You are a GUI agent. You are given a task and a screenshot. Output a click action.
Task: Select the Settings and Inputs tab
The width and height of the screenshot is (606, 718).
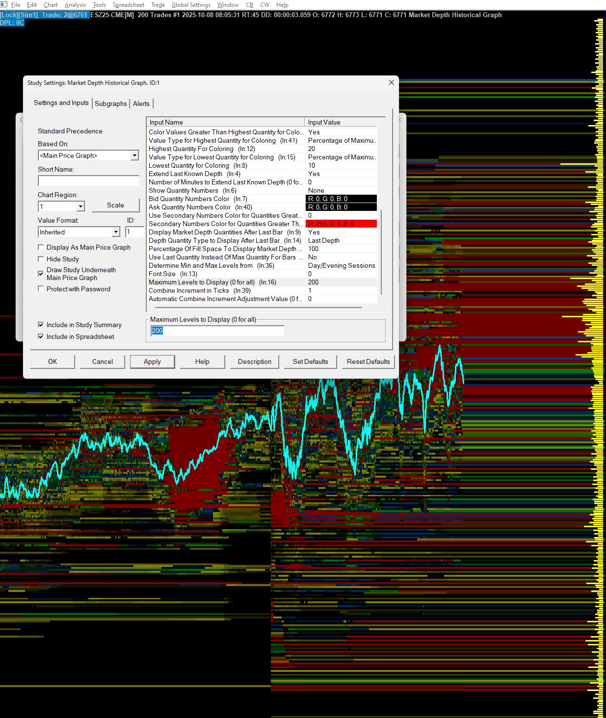tap(61, 103)
